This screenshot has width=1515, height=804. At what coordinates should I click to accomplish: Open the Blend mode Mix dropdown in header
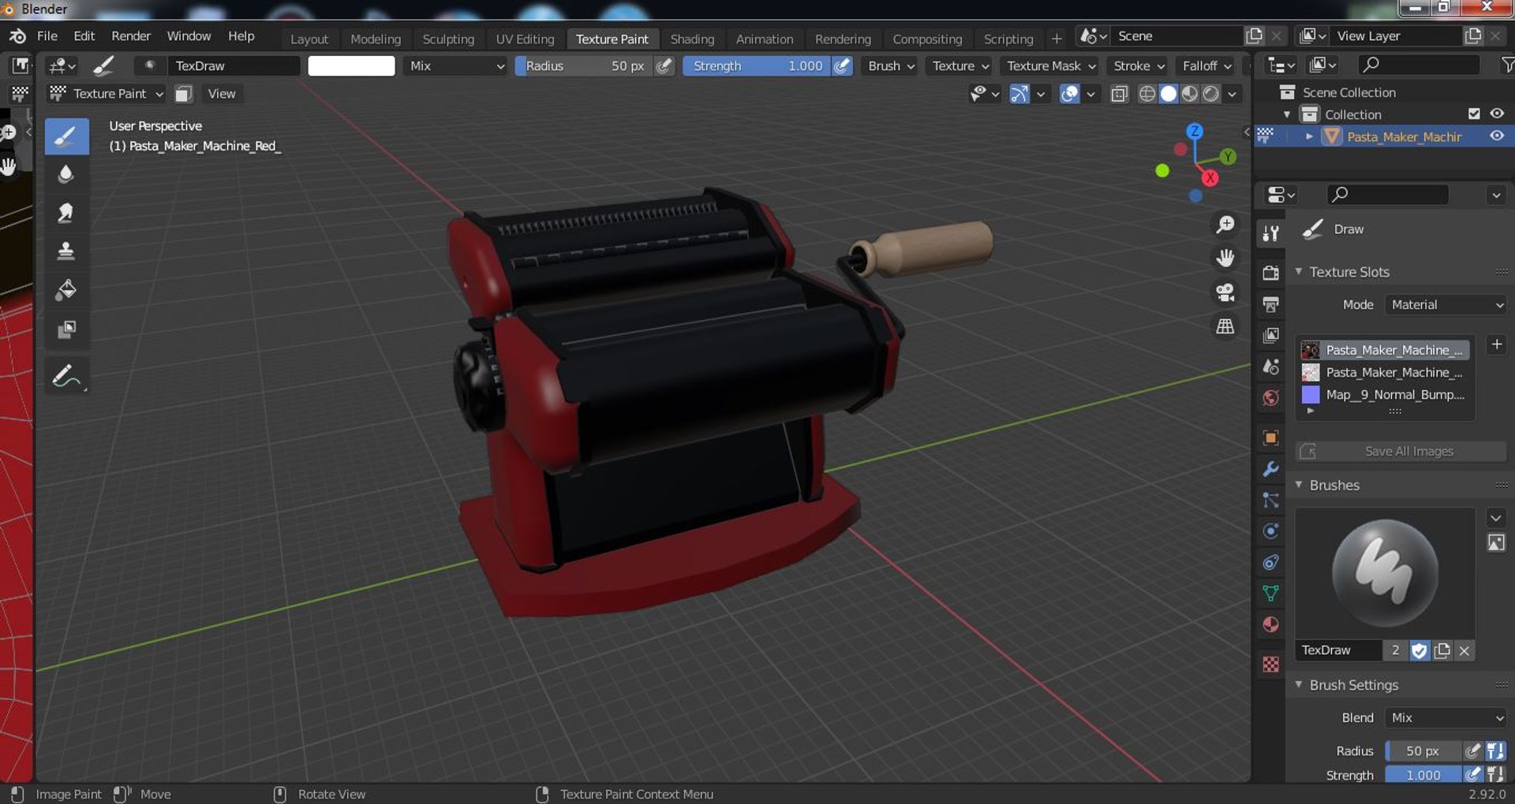click(x=457, y=65)
